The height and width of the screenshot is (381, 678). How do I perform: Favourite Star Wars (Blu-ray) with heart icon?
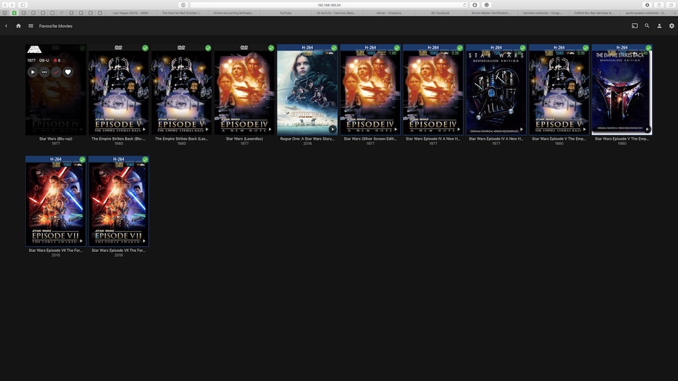pos(68,72)
